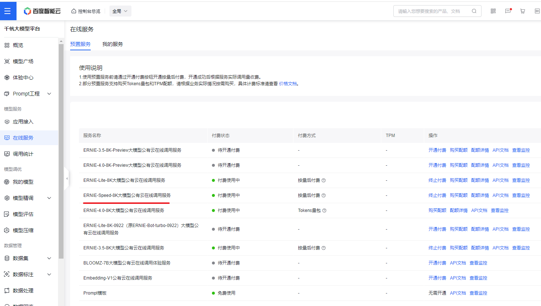541x306 pixels.
Task: Click 开通付费 for ERNIE-3.5-8K-Preview
Action: tap(437, 150)
